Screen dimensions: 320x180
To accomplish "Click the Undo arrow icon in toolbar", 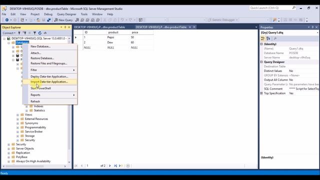I will [x=122, y=20].
